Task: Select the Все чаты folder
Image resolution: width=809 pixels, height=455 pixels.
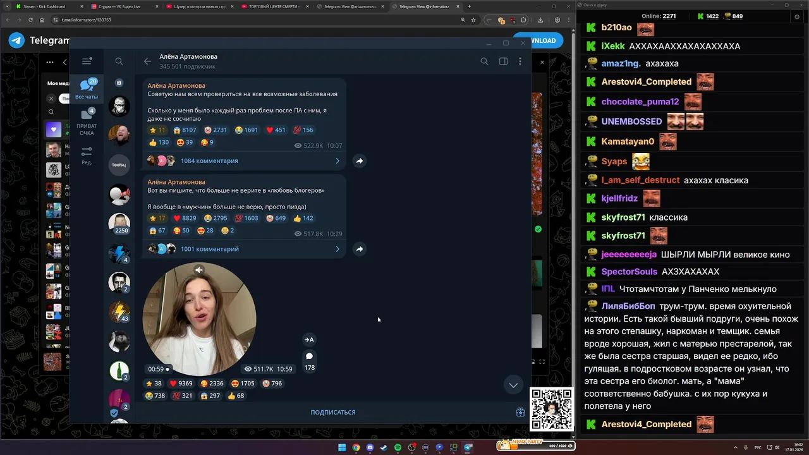Action: [x=87, y=89]
